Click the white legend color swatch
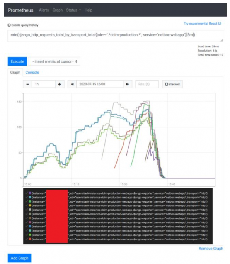 click(30, 210)
